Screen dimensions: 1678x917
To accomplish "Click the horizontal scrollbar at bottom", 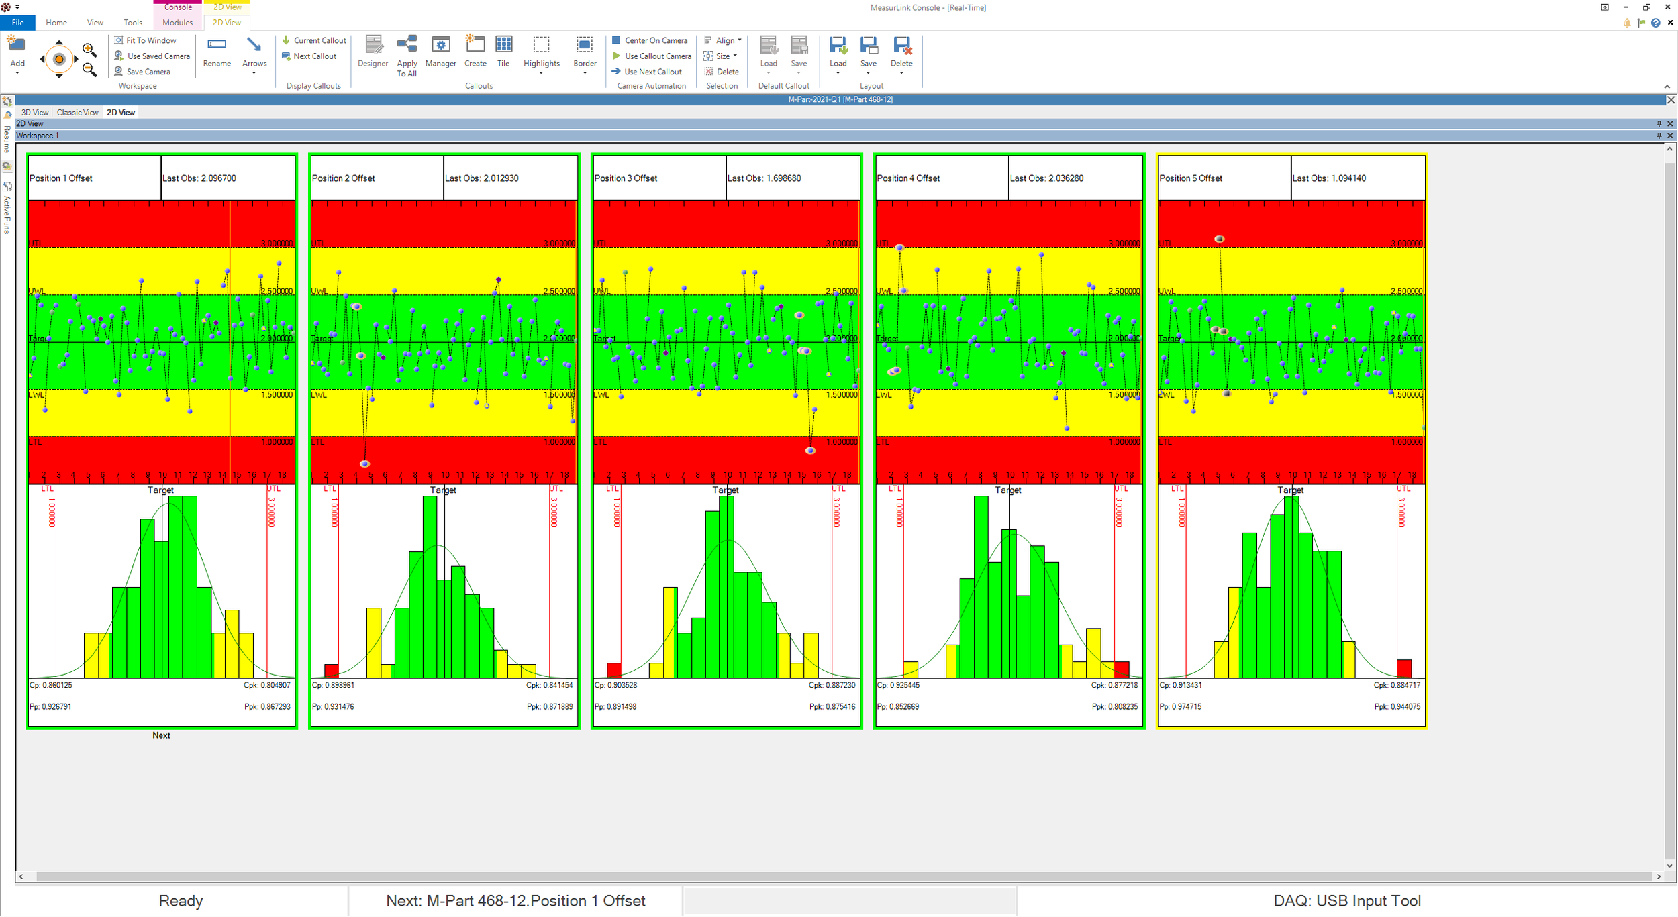I will coord(839,877).
